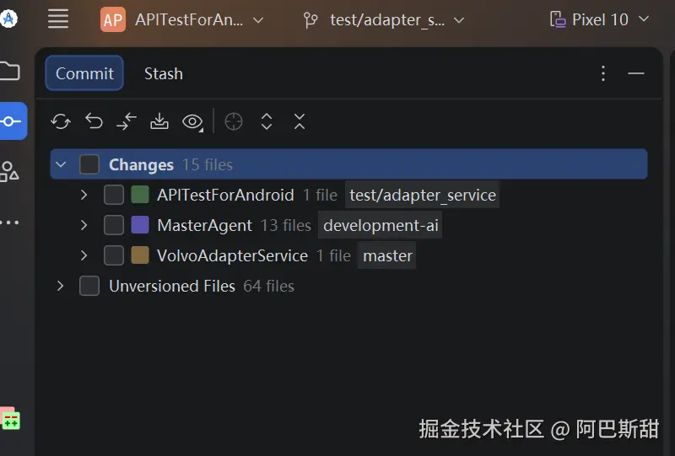This screenshot has height=456, width=675.
Task: Tick the MasterAgent checkbox
Action: point(114,225)
